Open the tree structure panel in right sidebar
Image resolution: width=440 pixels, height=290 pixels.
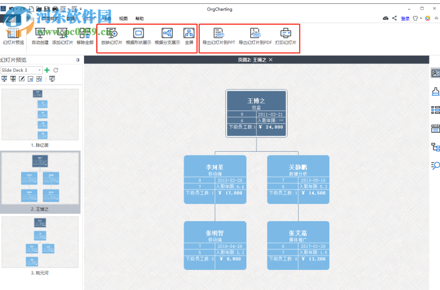(436, 147)
